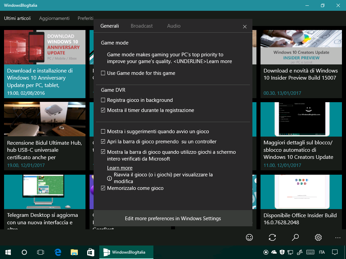Check Registra gioco in background

[103, 100]
